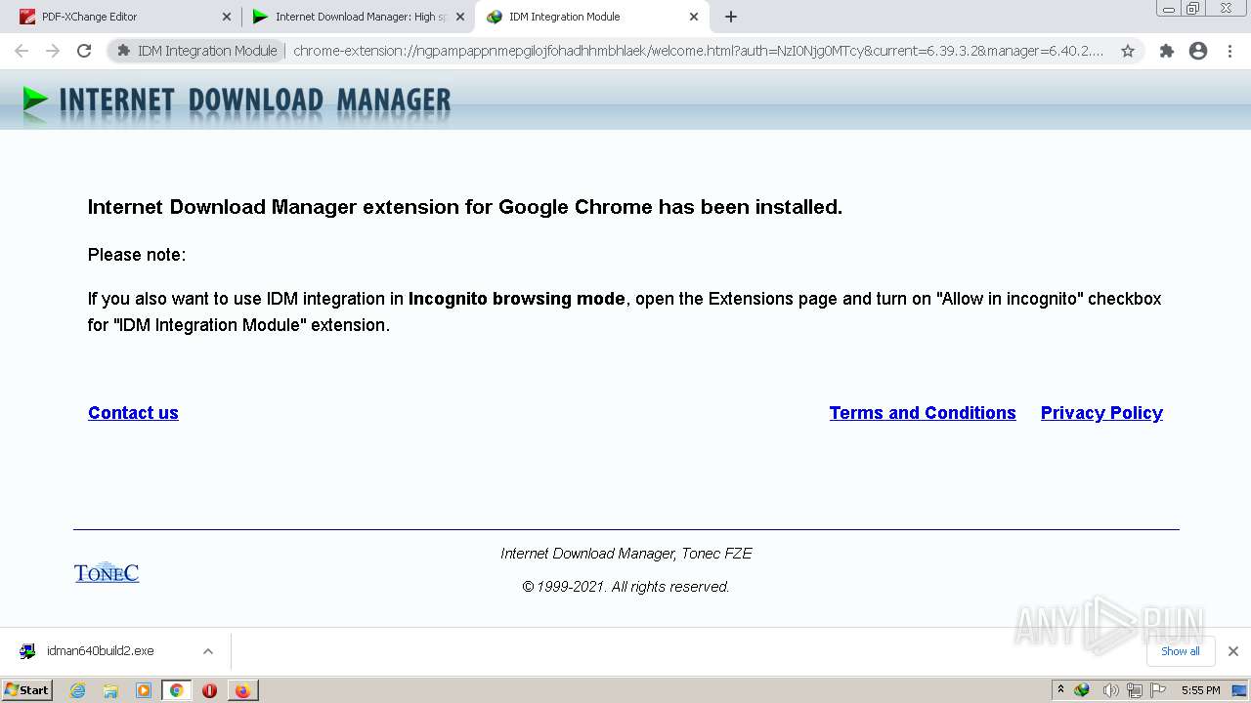Go forward to the next page
Viewport: 1251px width, 703px height.
53,51
